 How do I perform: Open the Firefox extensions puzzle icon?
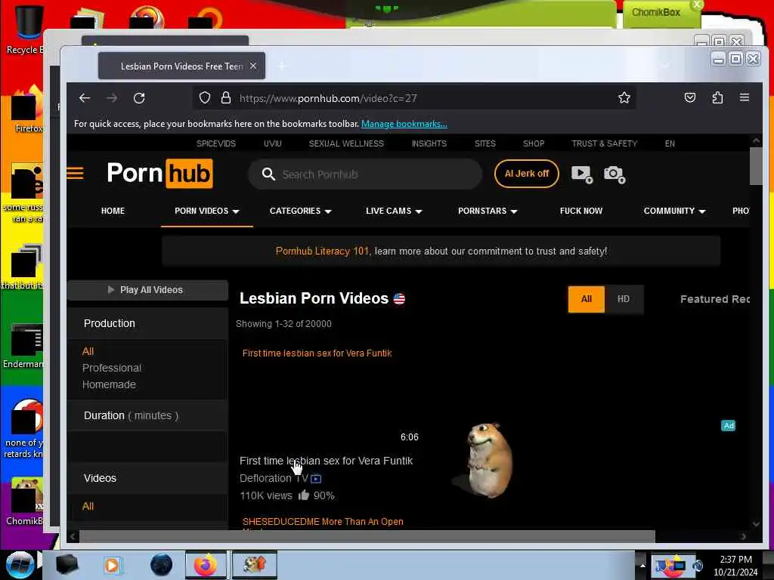pyautogui.click(x=717, y=97)
